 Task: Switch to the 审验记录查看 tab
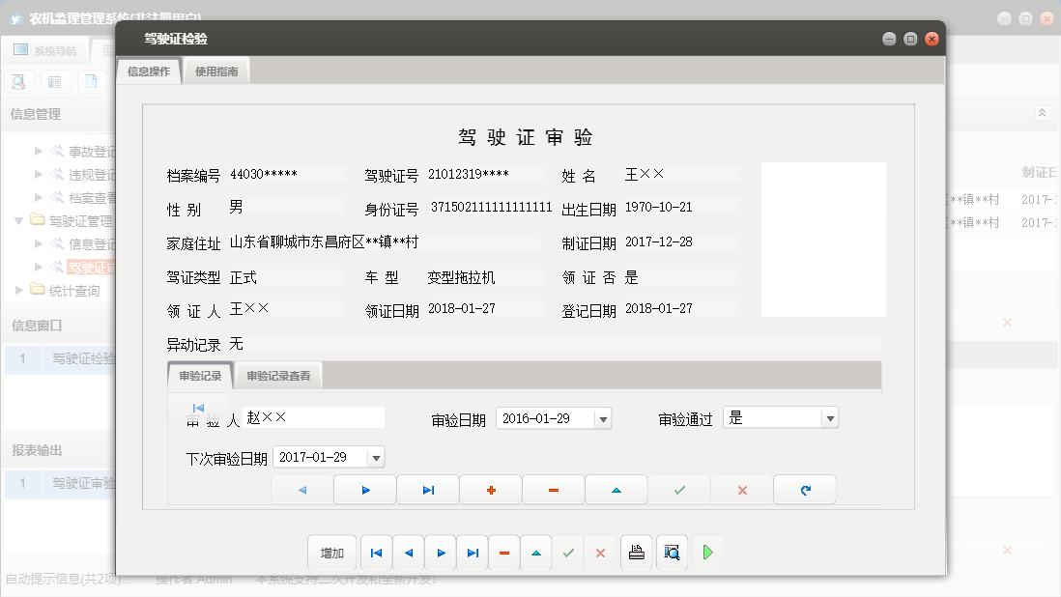pos(278,376)
